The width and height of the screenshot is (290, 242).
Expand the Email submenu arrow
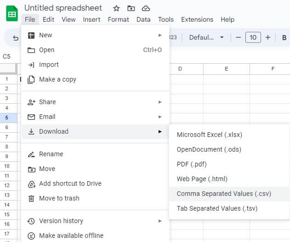[160, 117]
